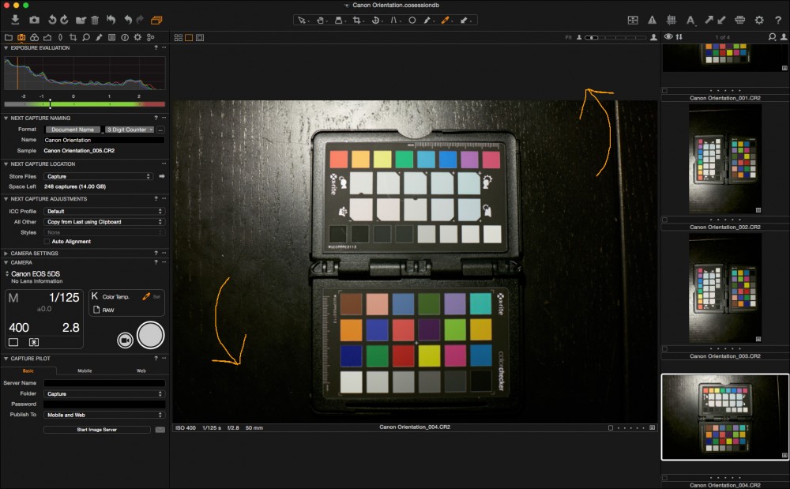Rotate image clockwise with toolbar icon

(x=65, y=20)
